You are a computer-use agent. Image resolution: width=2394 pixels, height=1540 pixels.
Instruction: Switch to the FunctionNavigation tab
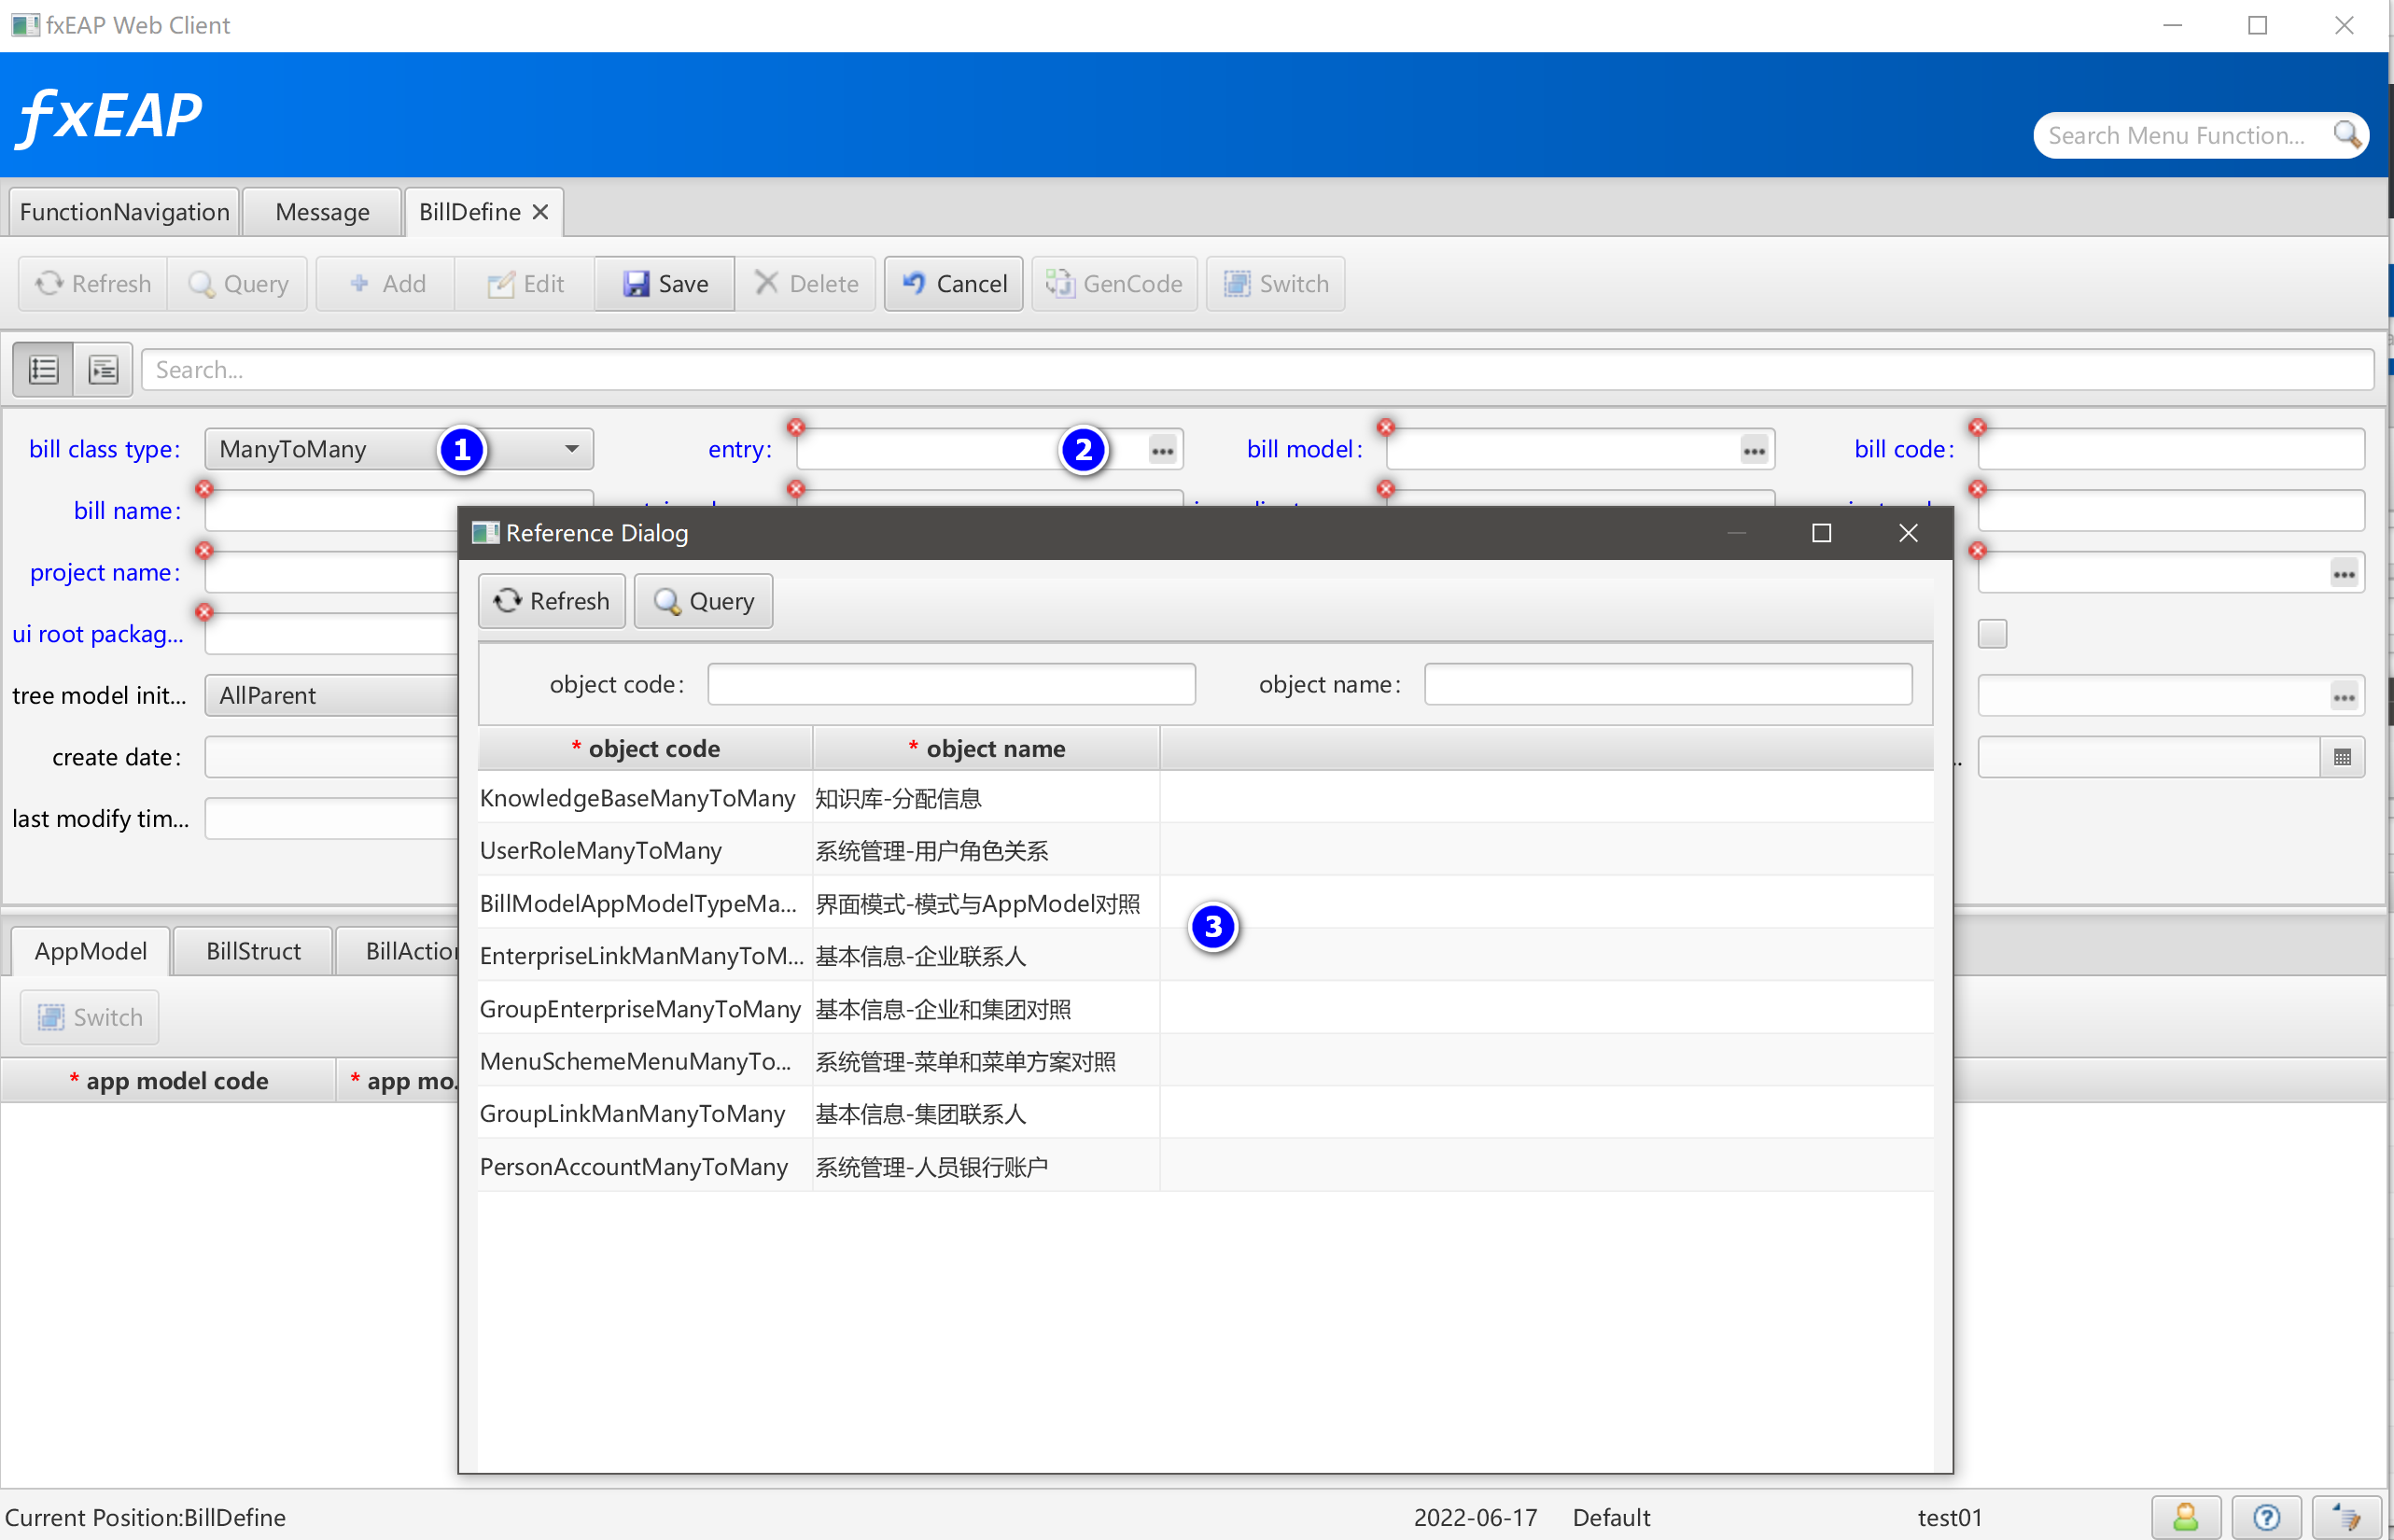(x=124, y=212)
